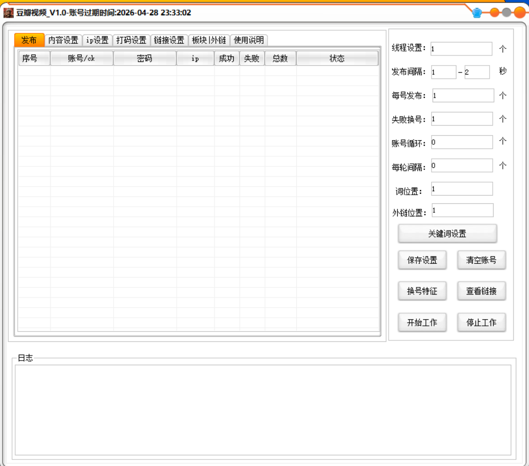529x466 pixels.
Task: Click the gray circle maximize button
Action: coord(506,13)
